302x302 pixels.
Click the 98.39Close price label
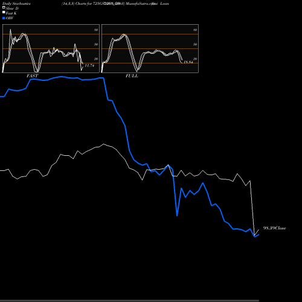(274, 228)
